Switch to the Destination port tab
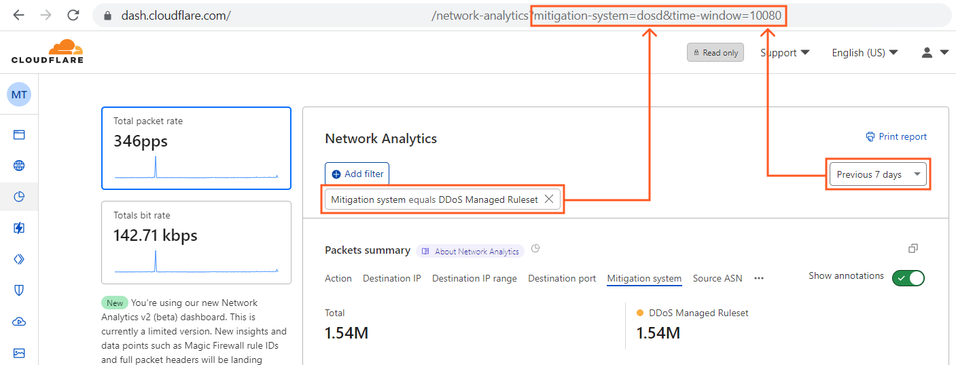 click(x=562, y=278)
